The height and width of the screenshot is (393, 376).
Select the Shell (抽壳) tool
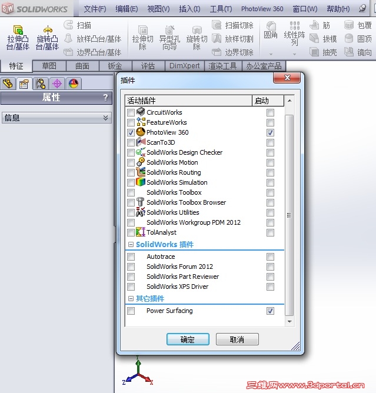point(323,52)
